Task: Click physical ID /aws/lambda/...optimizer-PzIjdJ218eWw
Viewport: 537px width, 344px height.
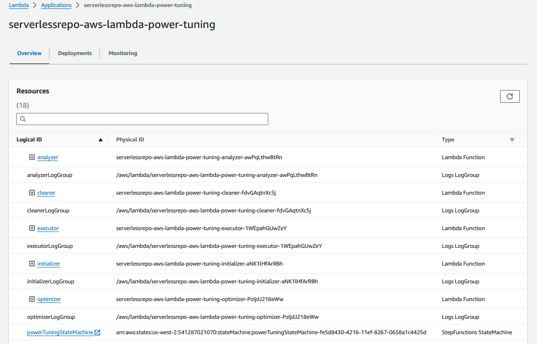Action: pos(217,317)
